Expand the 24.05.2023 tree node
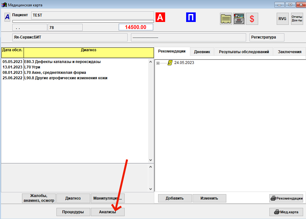Viewport: 306px width, 219px height. click(158, 63)
